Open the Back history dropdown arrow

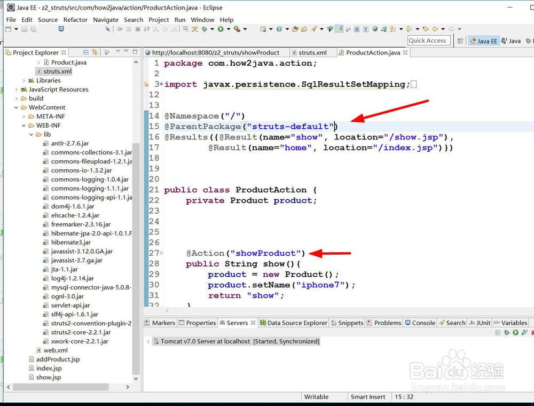[443, 29]
